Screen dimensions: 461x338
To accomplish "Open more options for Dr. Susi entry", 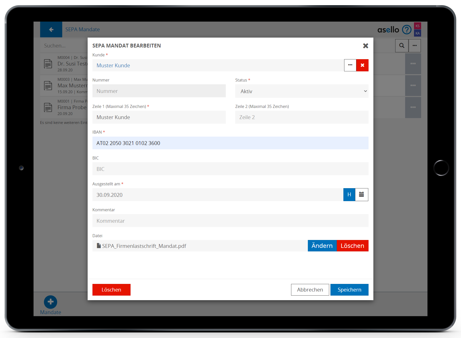I will (413, 64).
